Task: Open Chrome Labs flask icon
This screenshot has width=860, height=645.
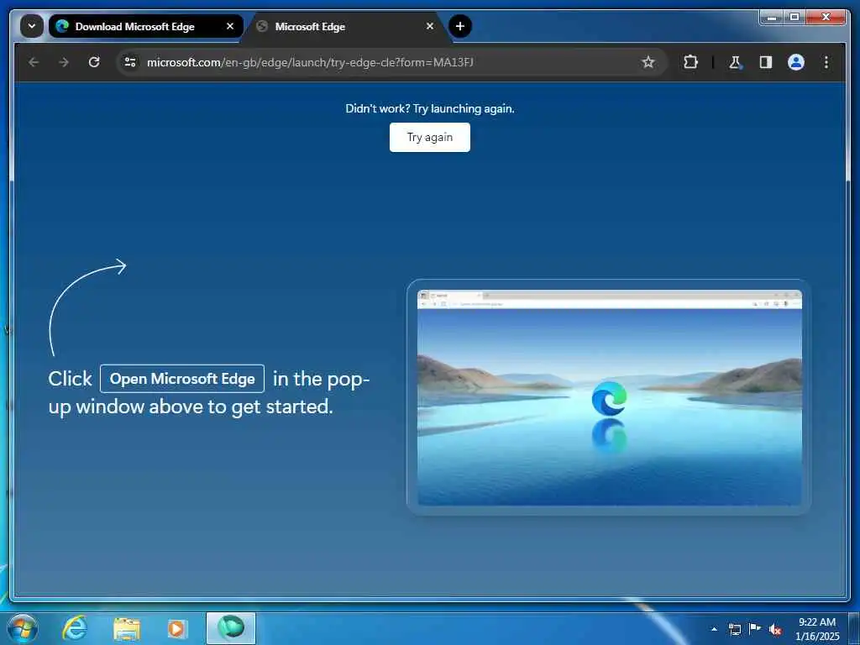Action: pos(736,62)
